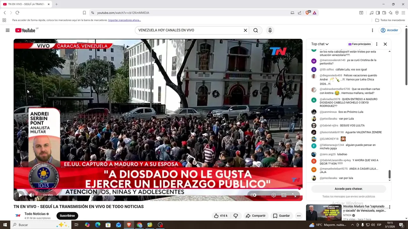Sign in with the Acceder button
The image size is (408, 229).
(389, 30)
